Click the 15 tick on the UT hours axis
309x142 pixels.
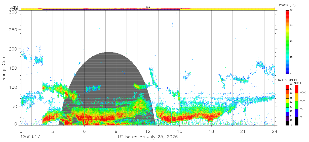tap(179, 131)
